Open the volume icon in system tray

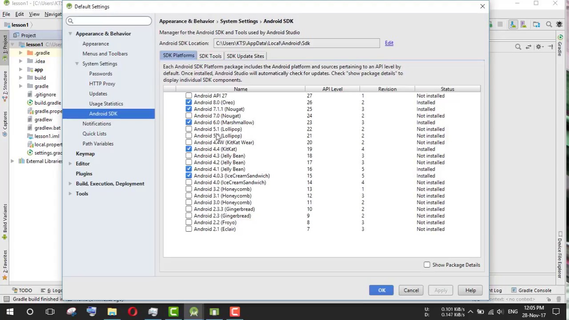point(500,312)
